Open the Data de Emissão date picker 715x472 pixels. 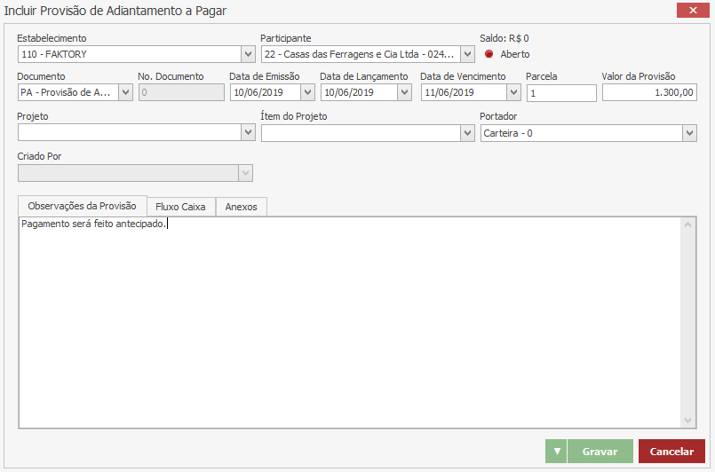click(x=307, y=92)
